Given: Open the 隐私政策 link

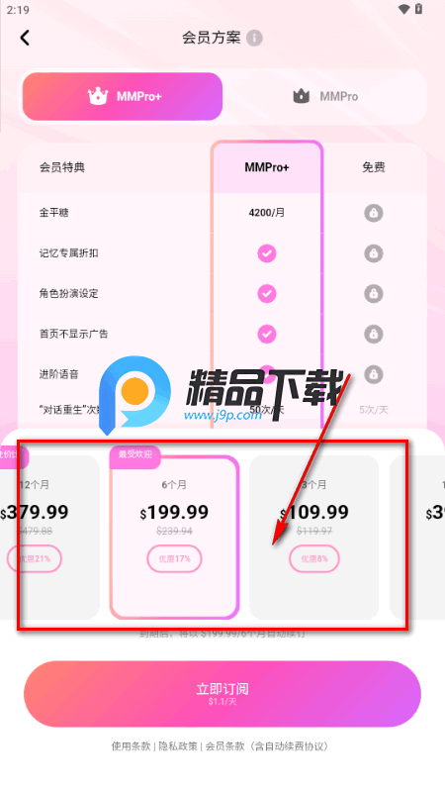Looking at the screenshot, I should [x=178, y=746].
